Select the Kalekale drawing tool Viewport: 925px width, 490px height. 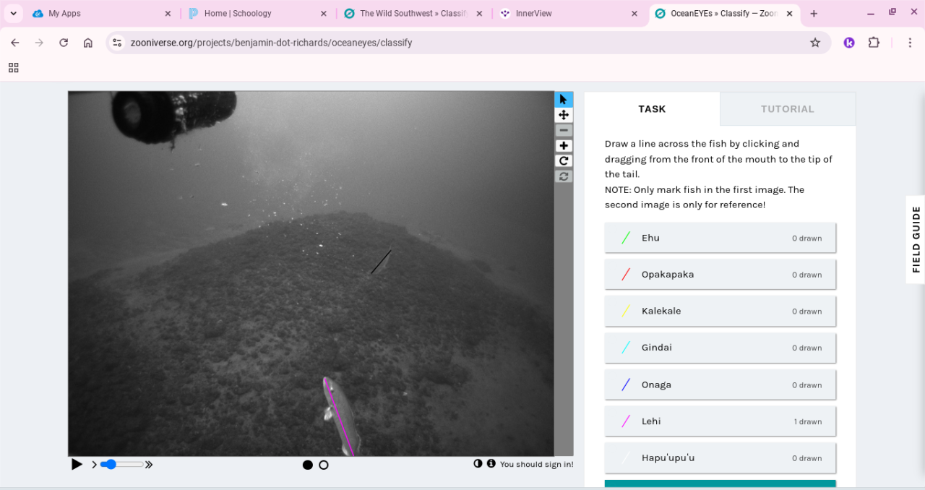coord(720,311)
